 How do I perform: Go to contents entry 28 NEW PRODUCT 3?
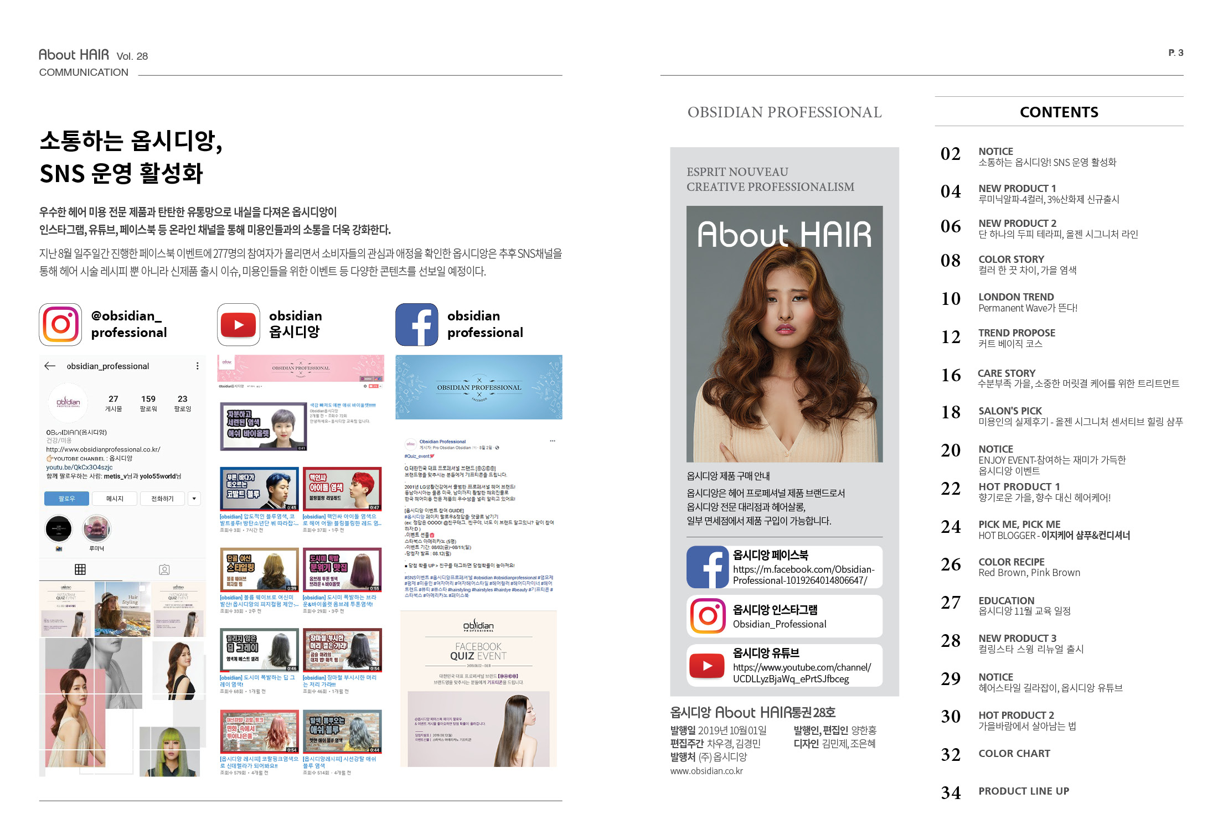[x=1012, y=643]
